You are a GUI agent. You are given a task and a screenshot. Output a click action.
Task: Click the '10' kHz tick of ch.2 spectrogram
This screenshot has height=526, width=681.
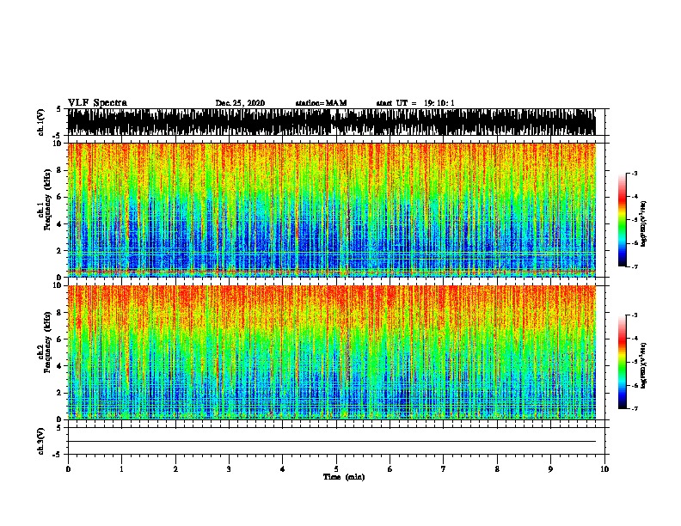click(x=58, y=285)
